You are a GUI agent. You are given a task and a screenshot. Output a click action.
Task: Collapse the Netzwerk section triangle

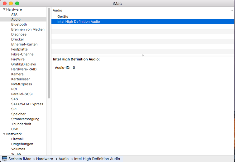4,134
